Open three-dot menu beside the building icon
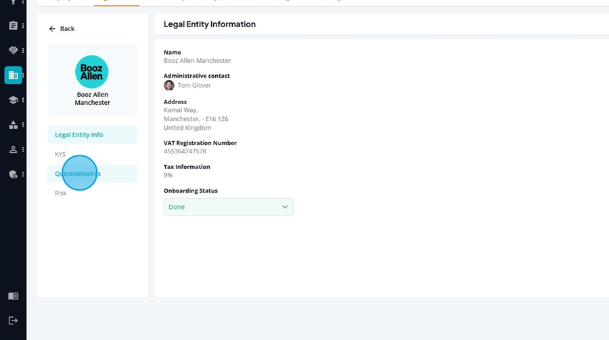 23,75
